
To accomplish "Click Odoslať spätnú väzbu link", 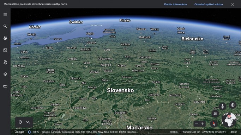I will (x=209, y=5).
